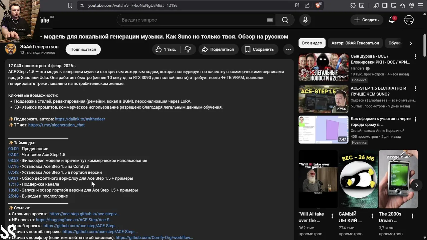Open Как оформить участок video thumbnail
Screen dimensions: 427x240
323,130
